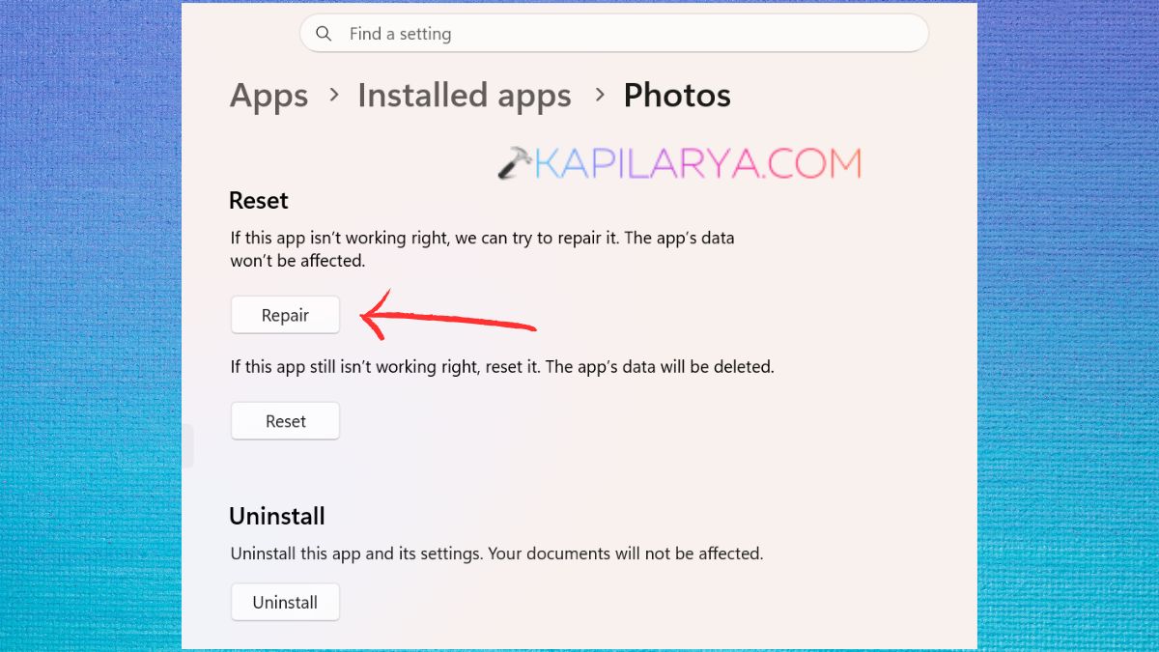
Task: Click the Reset button
Action: (285, 421)
